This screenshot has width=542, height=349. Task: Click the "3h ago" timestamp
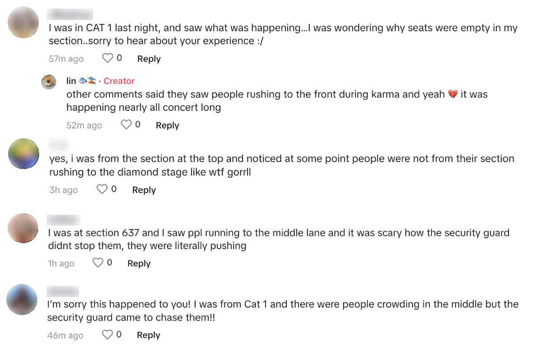pos(63,190)
